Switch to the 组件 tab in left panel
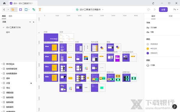This screenshot has width=180, height=112. coord(10,16)
